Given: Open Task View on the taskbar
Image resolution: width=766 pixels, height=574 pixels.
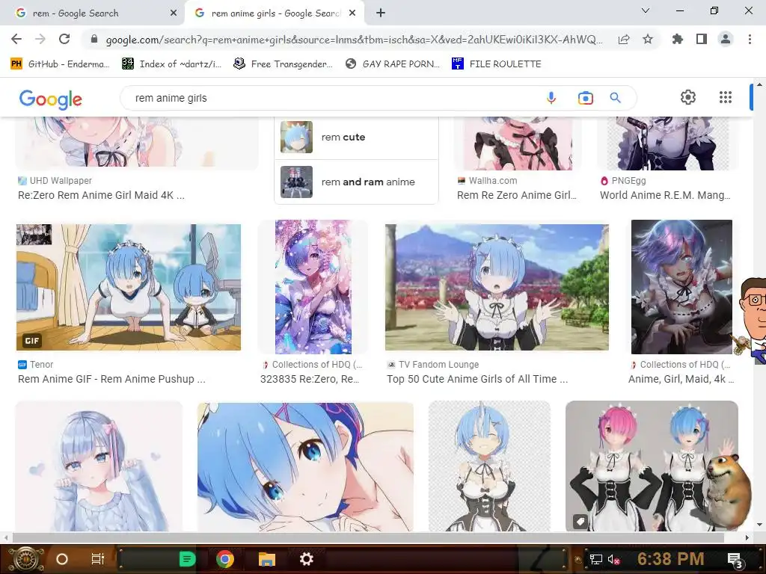Looking at the screenshot, I should click(98, 559).
